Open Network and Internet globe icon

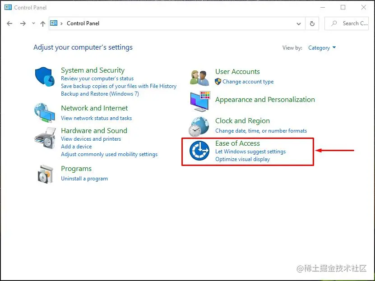click(45, 113)
